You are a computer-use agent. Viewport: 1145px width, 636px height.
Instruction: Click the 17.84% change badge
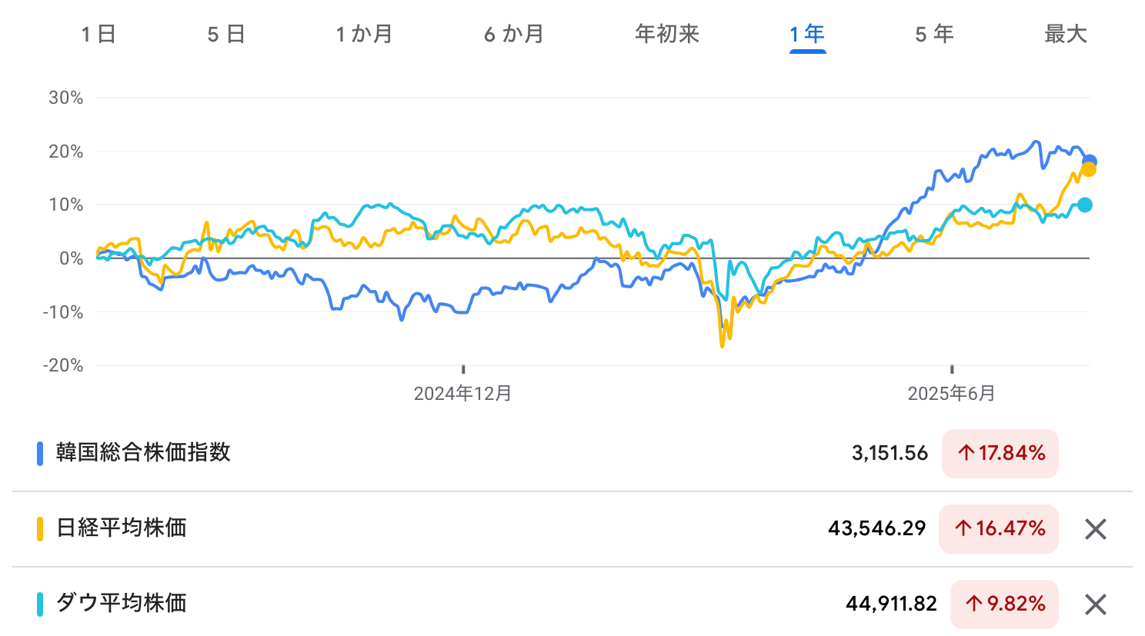(x=1000, y=453)
